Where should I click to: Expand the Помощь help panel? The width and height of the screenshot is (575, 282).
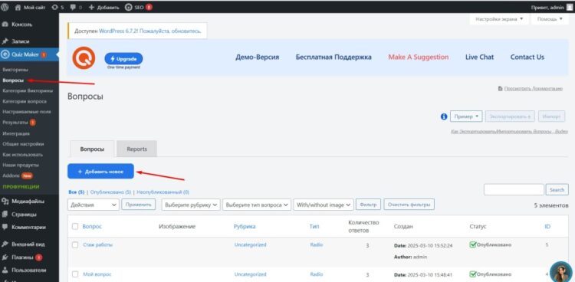[x=550, y=19]
